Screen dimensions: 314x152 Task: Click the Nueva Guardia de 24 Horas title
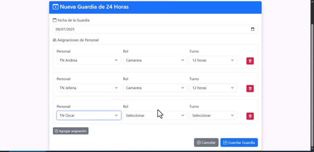94,7
